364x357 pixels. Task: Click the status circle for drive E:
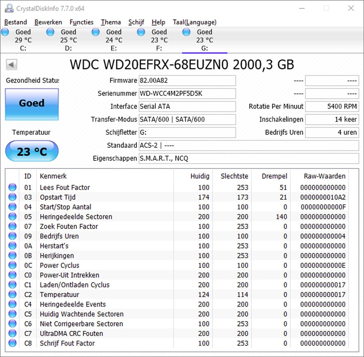(x=95, y=32)
